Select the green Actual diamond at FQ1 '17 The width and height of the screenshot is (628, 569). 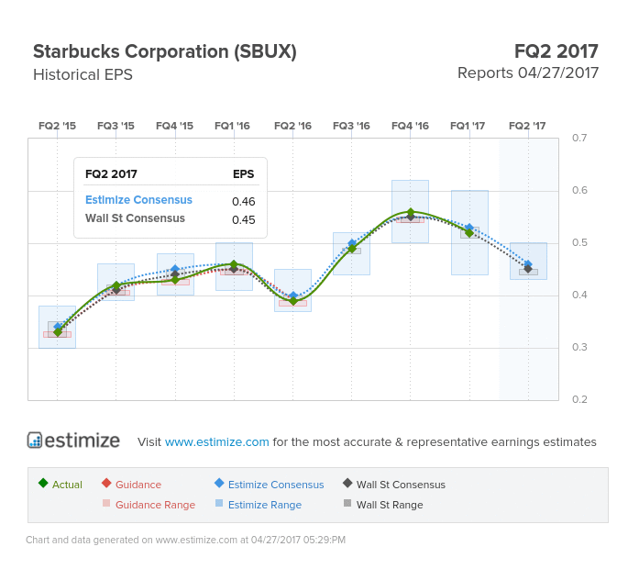pyautogui.click(x=469, y=232)
